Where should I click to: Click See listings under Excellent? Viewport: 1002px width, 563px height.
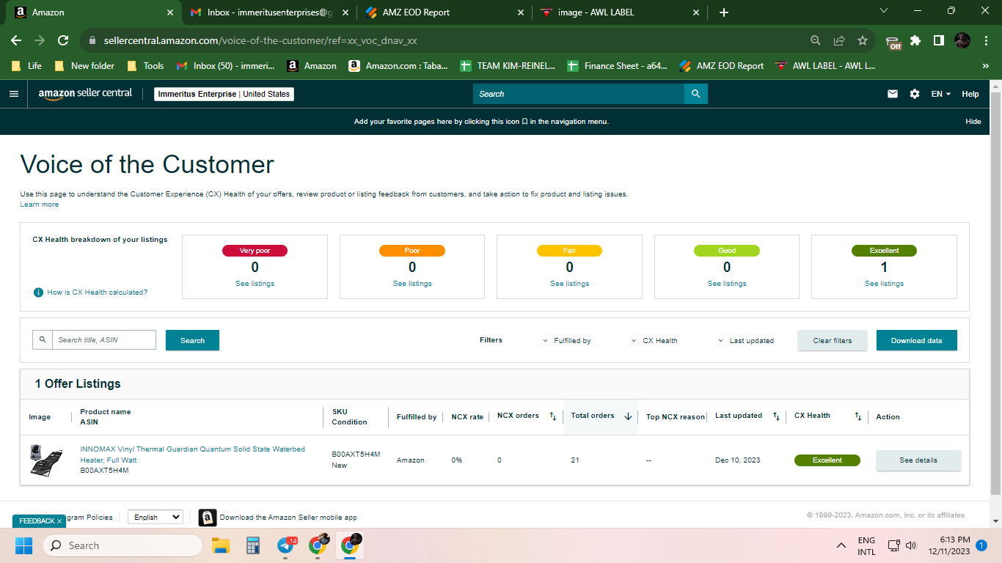click(884, 284)
